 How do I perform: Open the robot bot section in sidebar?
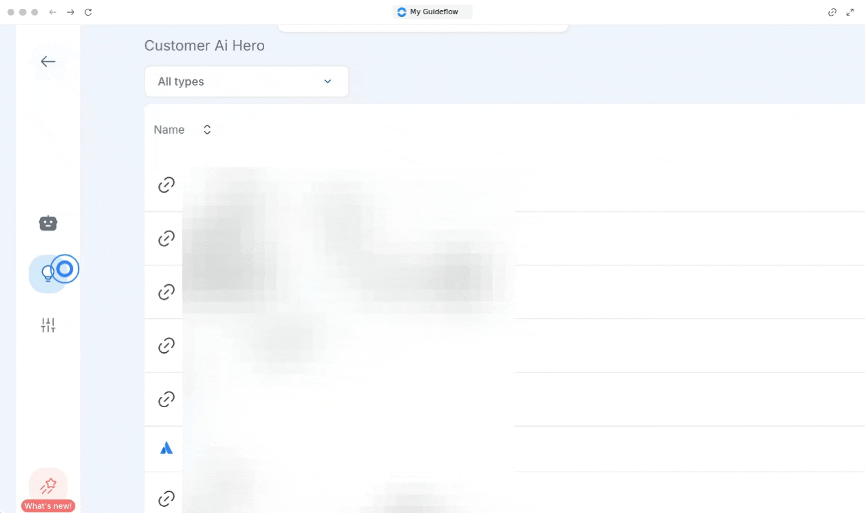[x=48, y=223]
